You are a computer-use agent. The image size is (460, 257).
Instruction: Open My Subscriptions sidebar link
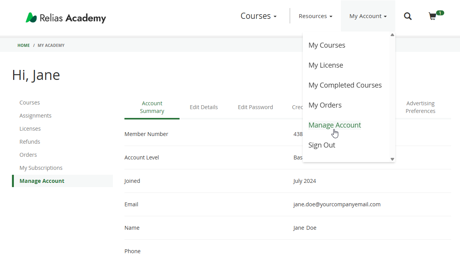coord(41,168)
